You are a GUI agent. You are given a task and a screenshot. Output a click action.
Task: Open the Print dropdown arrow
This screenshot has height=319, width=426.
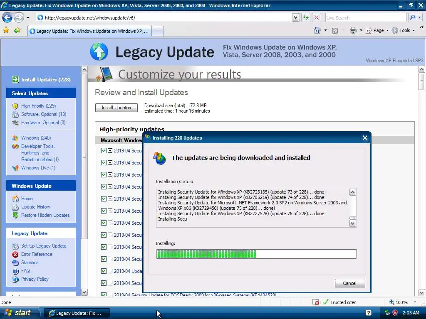361,30
